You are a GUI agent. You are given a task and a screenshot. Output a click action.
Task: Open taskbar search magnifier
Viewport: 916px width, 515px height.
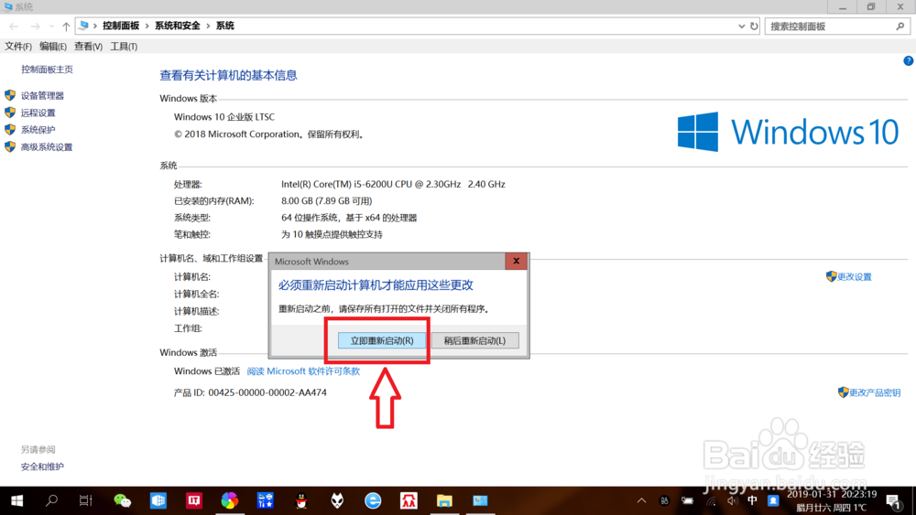pos(51,500)
